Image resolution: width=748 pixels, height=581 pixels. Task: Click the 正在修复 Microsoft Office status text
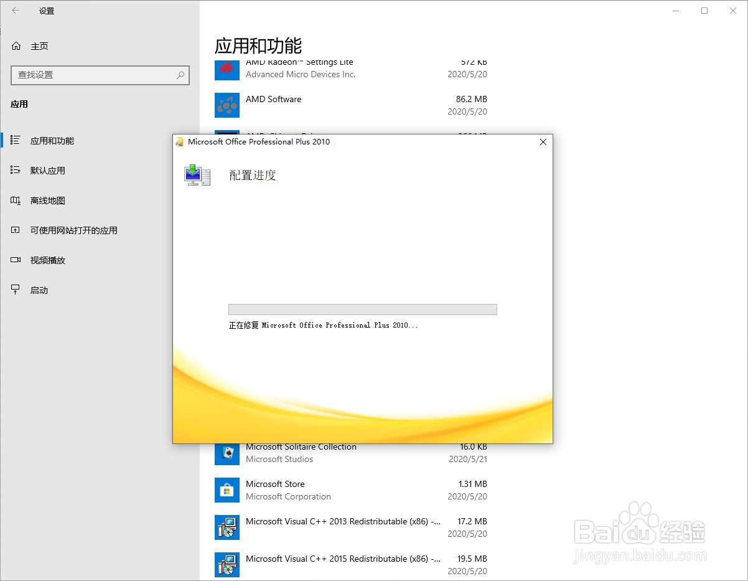pyautogui.click(x=323, y=325)
